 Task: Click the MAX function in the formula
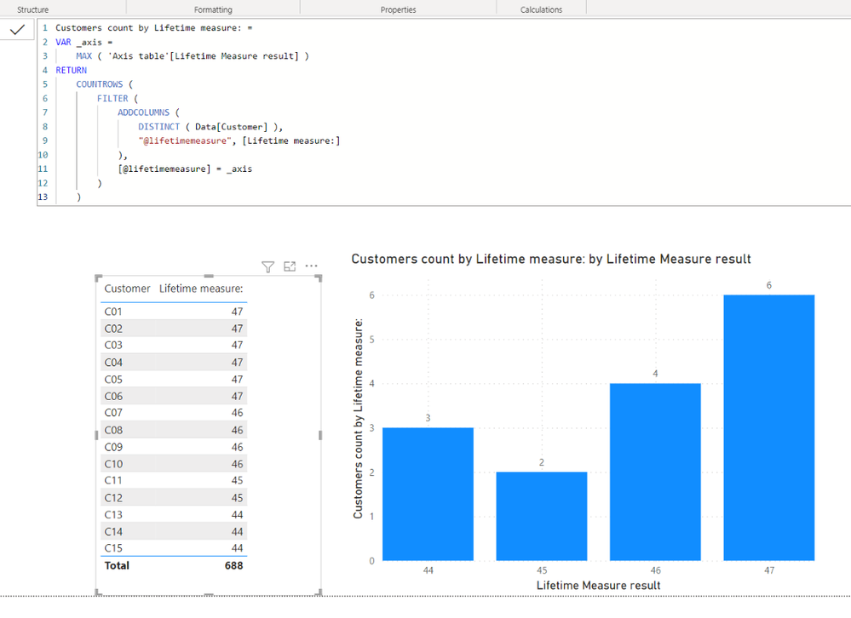[84, 56]
